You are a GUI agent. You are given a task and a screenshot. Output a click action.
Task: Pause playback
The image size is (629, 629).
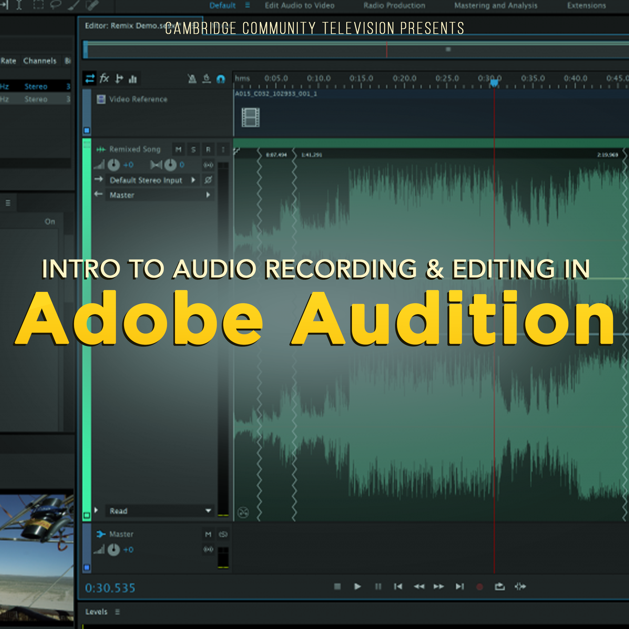click(378, 586)
